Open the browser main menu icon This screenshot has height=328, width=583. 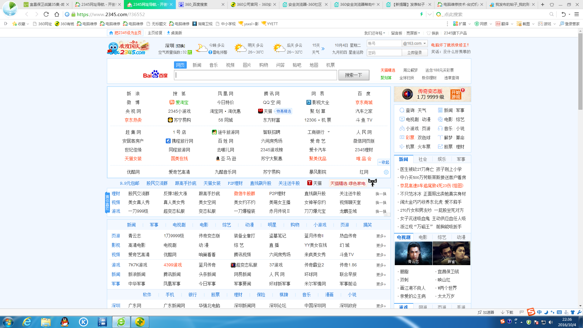576,14
